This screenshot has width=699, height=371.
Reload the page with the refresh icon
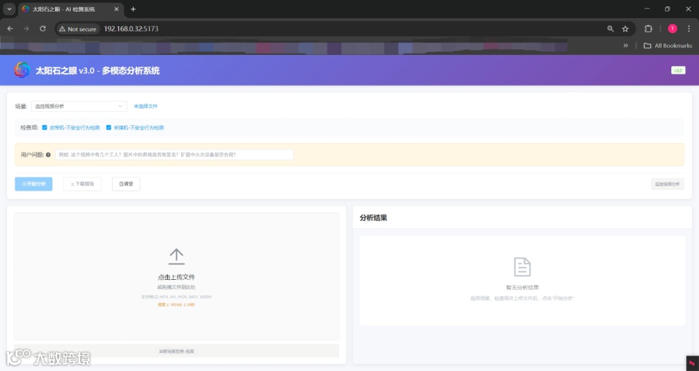(x=43, y=28)
